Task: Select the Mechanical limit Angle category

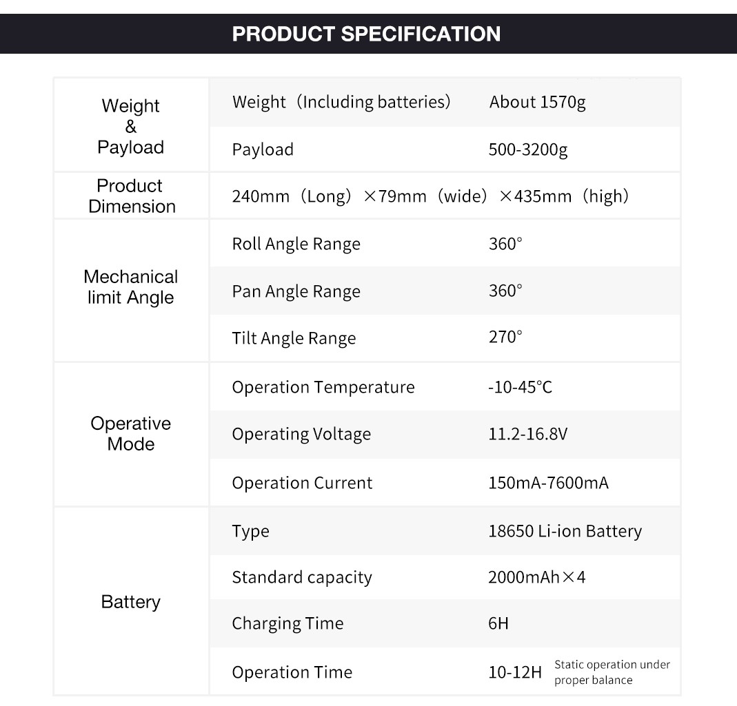Action: (131, 287)
